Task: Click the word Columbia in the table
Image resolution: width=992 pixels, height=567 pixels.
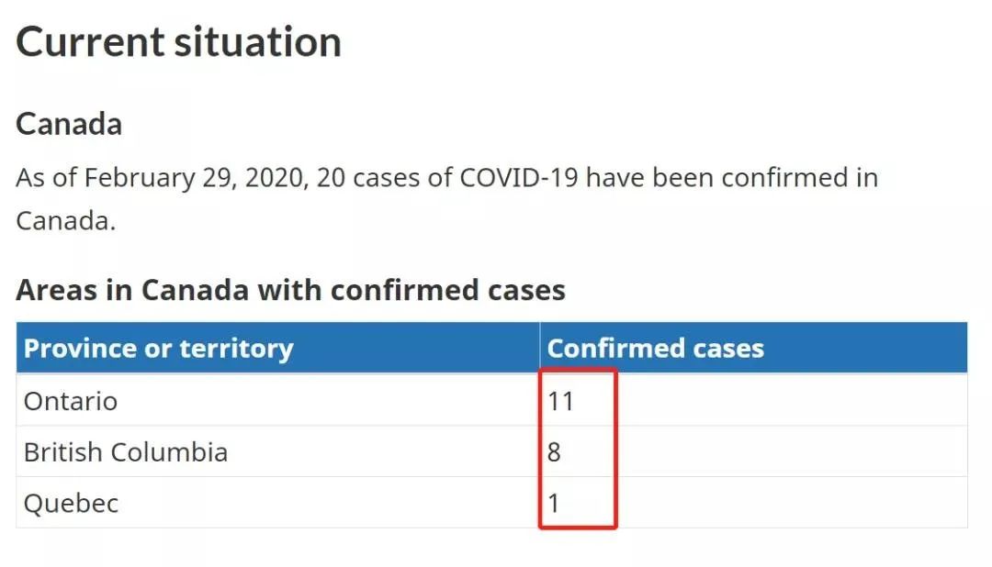Action: [169, 452]
